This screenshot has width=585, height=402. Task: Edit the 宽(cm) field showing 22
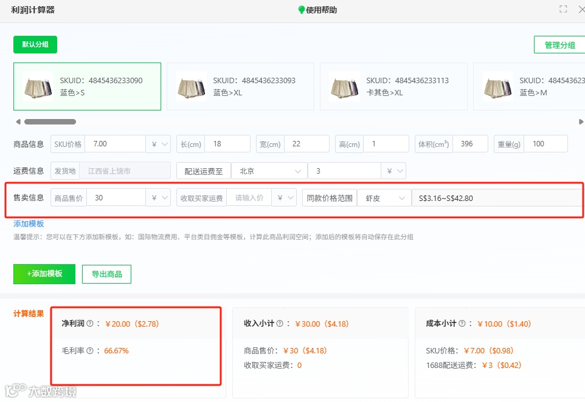pyautogui.click(x=306, y=144)
